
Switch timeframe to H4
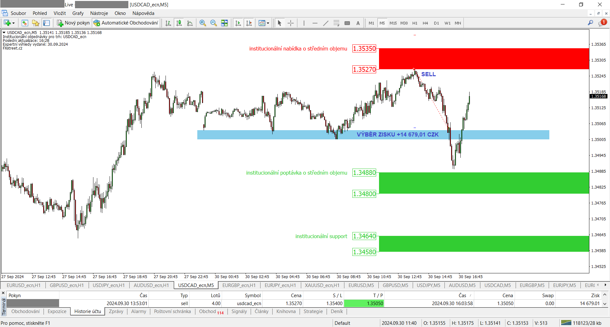[425, 23]
